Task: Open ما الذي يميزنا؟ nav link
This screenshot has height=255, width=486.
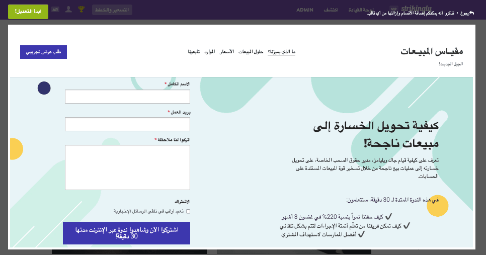Action: [x=281, y=52]
